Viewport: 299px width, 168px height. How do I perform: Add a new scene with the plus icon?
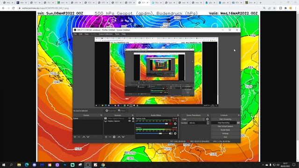coord(75,137)
